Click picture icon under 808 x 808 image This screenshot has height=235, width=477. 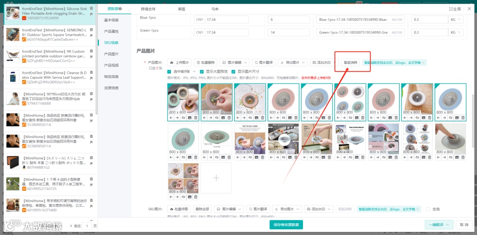click(x=189, y=197)
